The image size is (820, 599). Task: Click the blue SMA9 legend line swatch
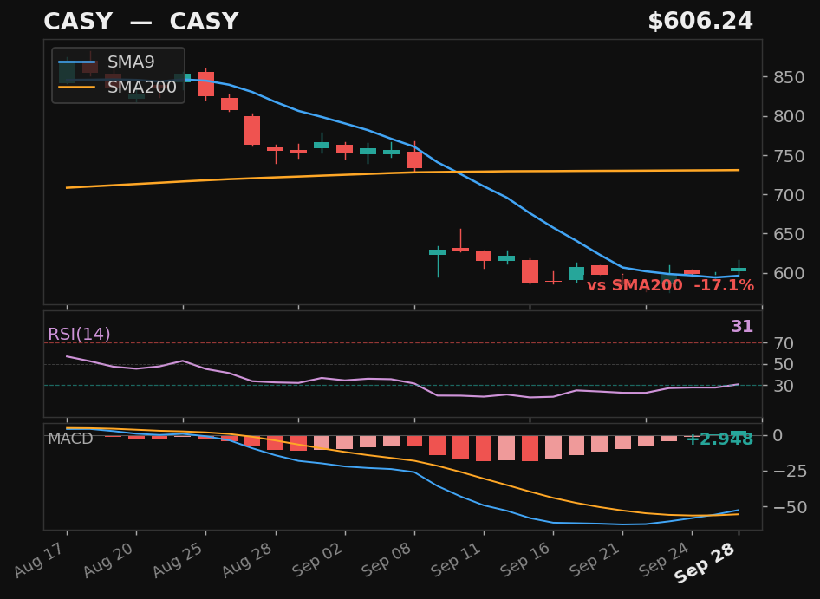(77, 62)
